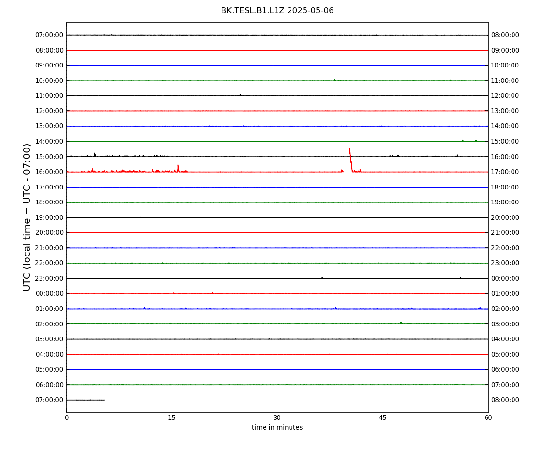Screen dimensions: 555x458
Task: Click right-axis end time label 20:00:00
Action: [505, 217]
